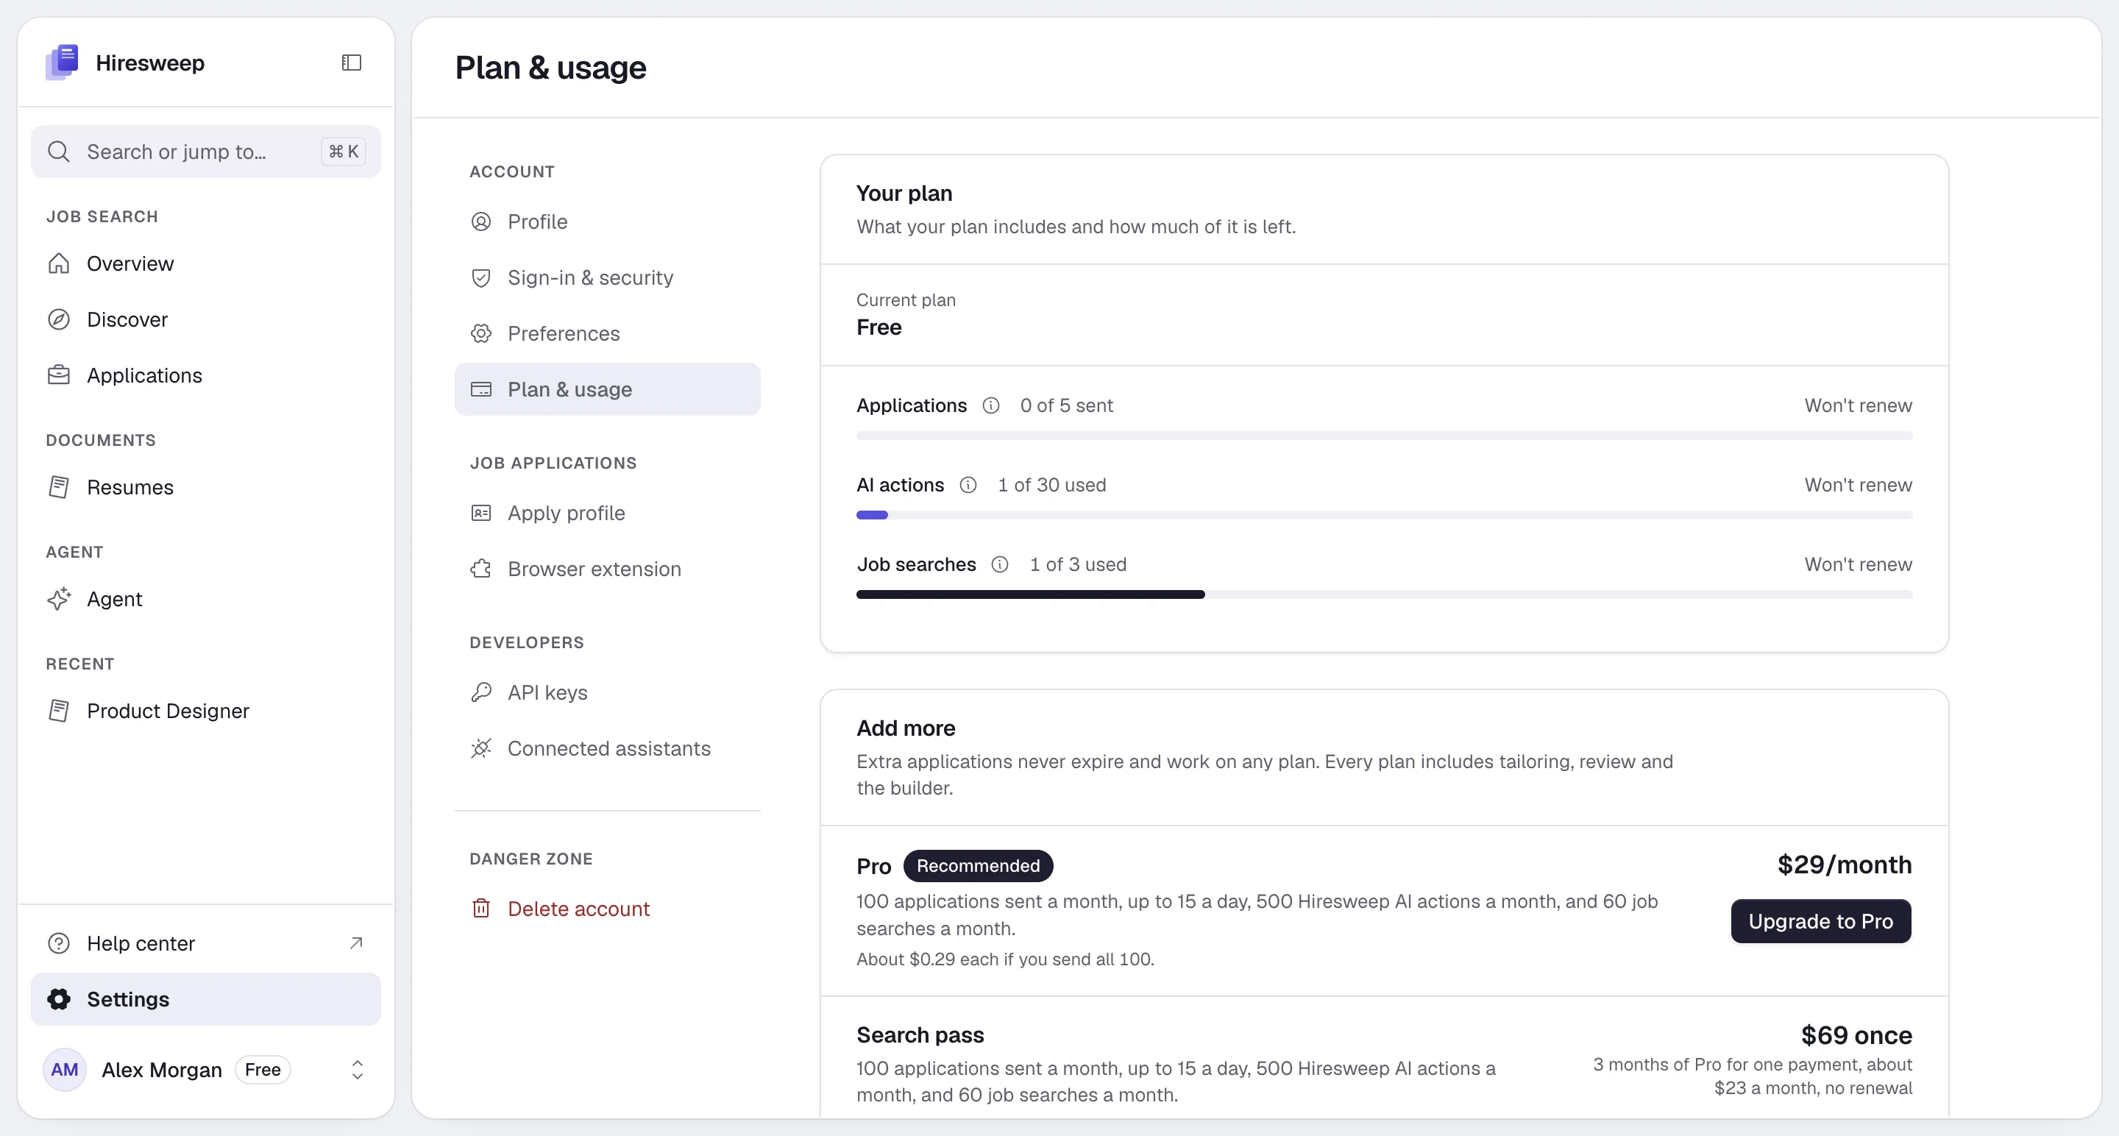
Task: Open Overview in the sidebar
Action: point(206,263)
